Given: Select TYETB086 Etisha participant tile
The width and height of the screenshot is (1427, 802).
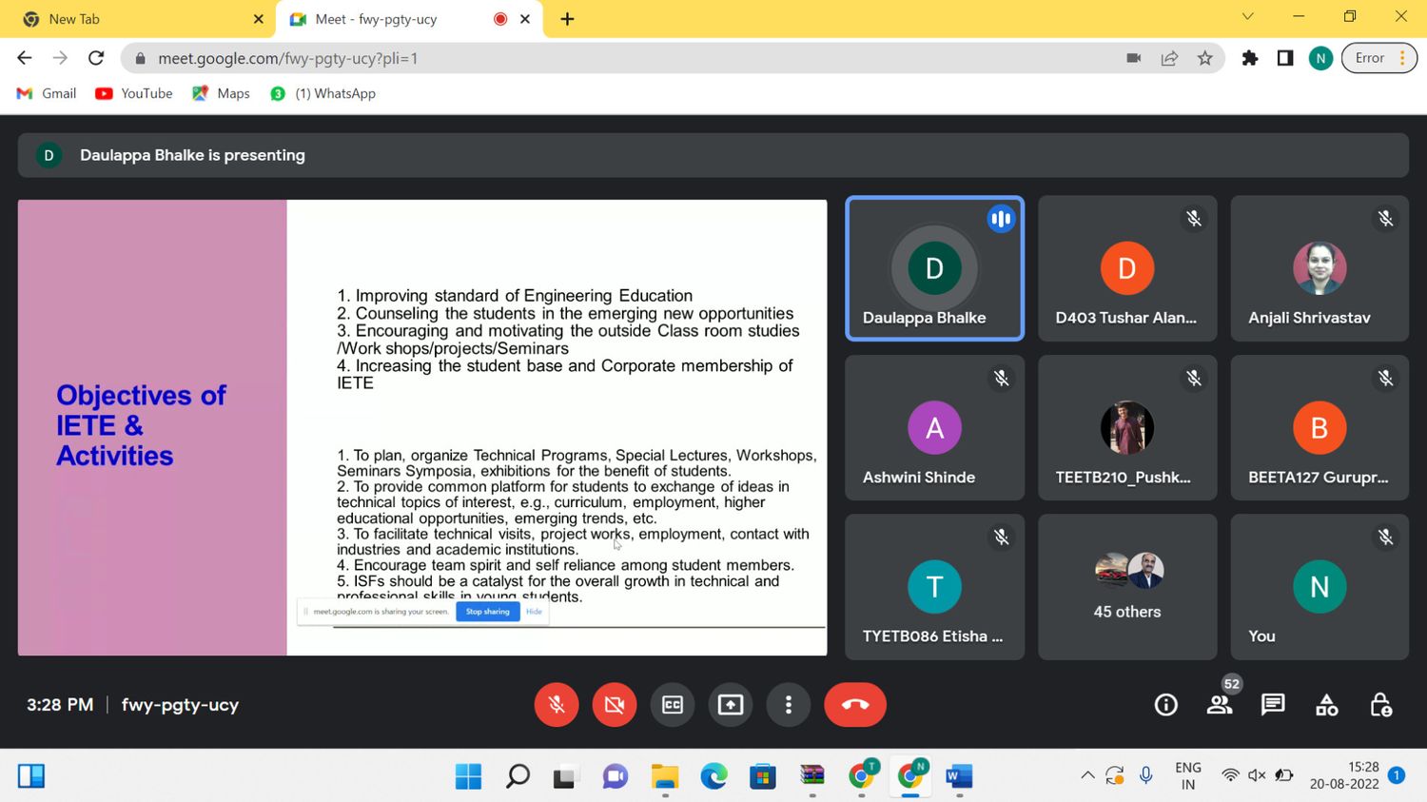Looking at the screenshot, I should (x=935, y=587).
